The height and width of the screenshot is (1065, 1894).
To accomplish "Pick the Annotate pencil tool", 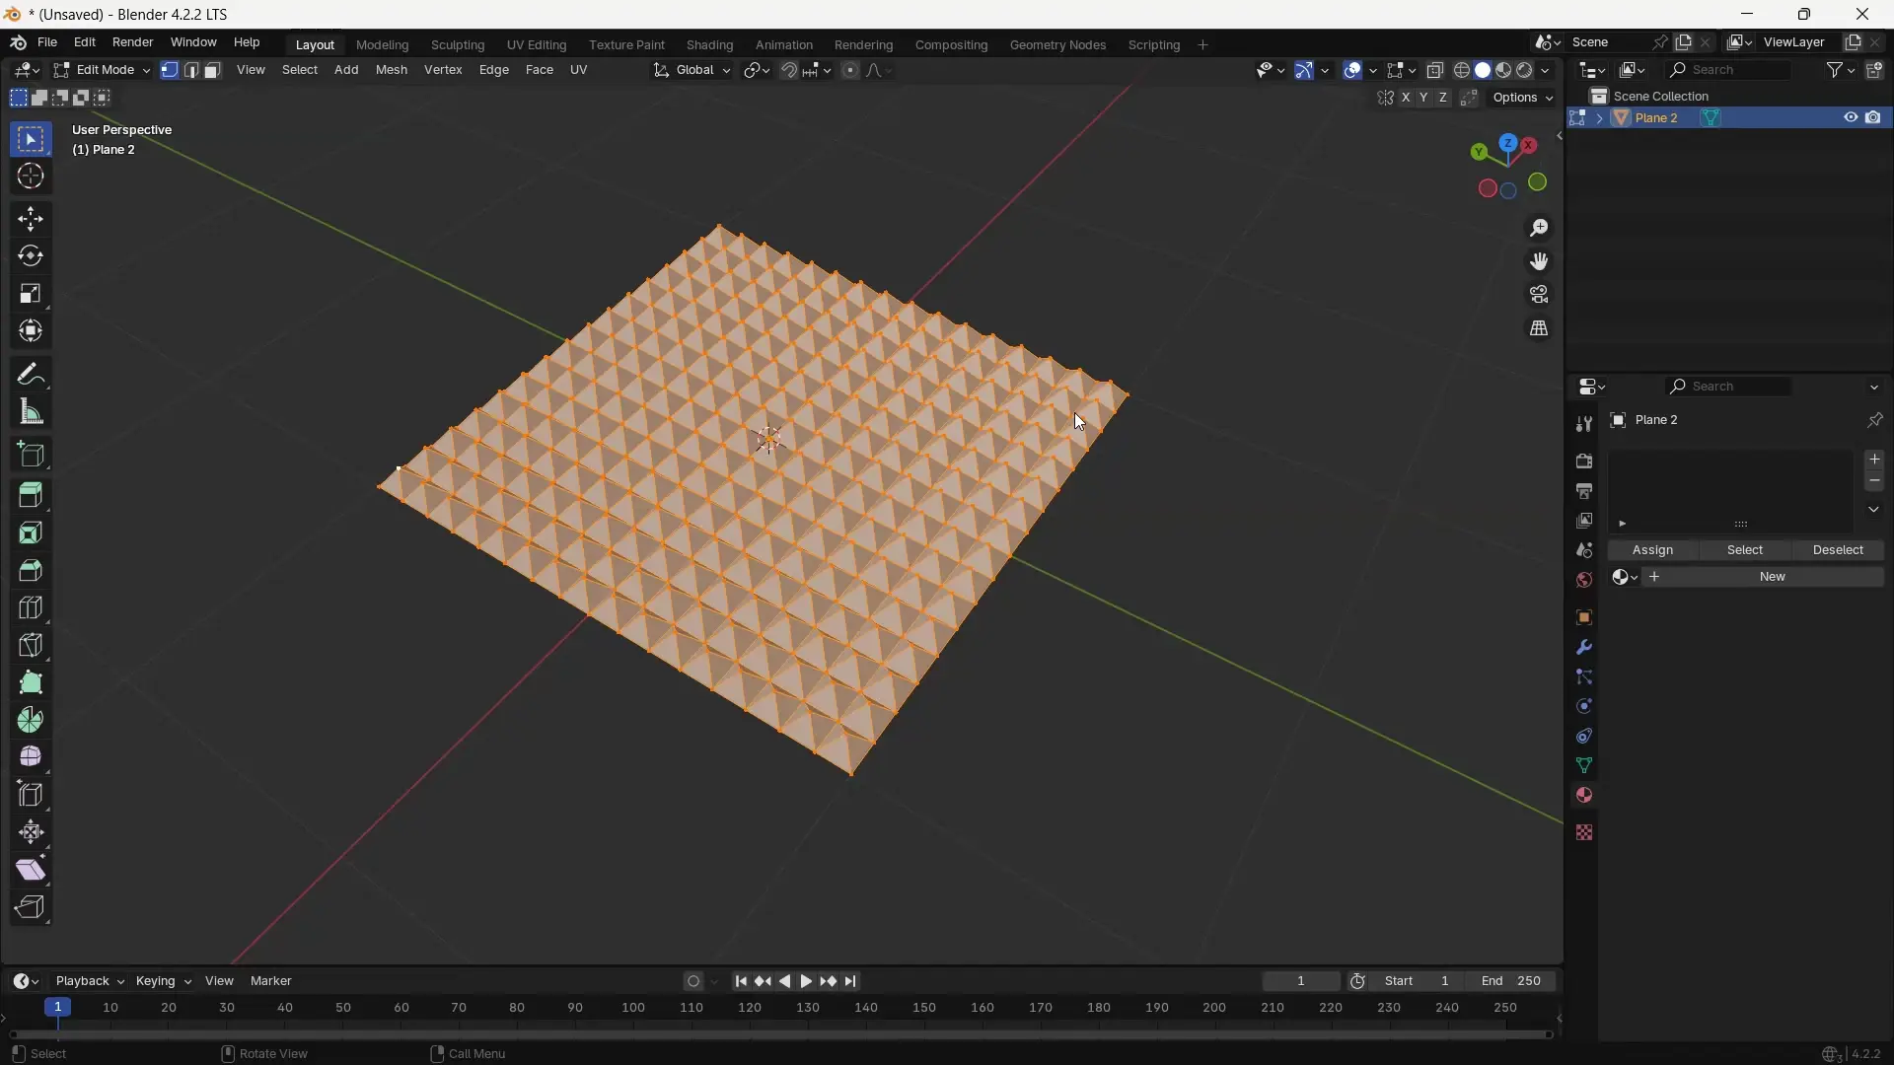I will 31,375.
